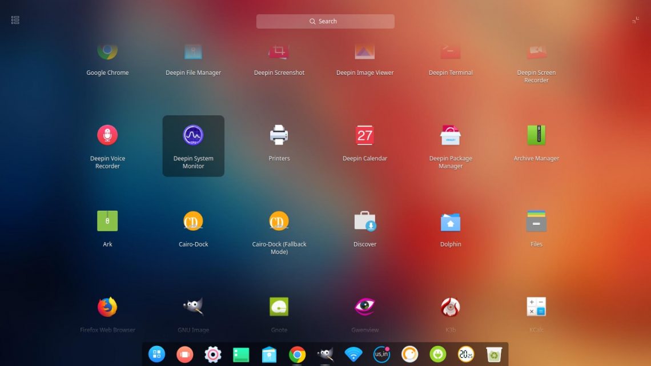The height and width of the screenshot is (366, 651).
Task: Exit fullscreen launcher mode
Action: [x=635, y=20]
